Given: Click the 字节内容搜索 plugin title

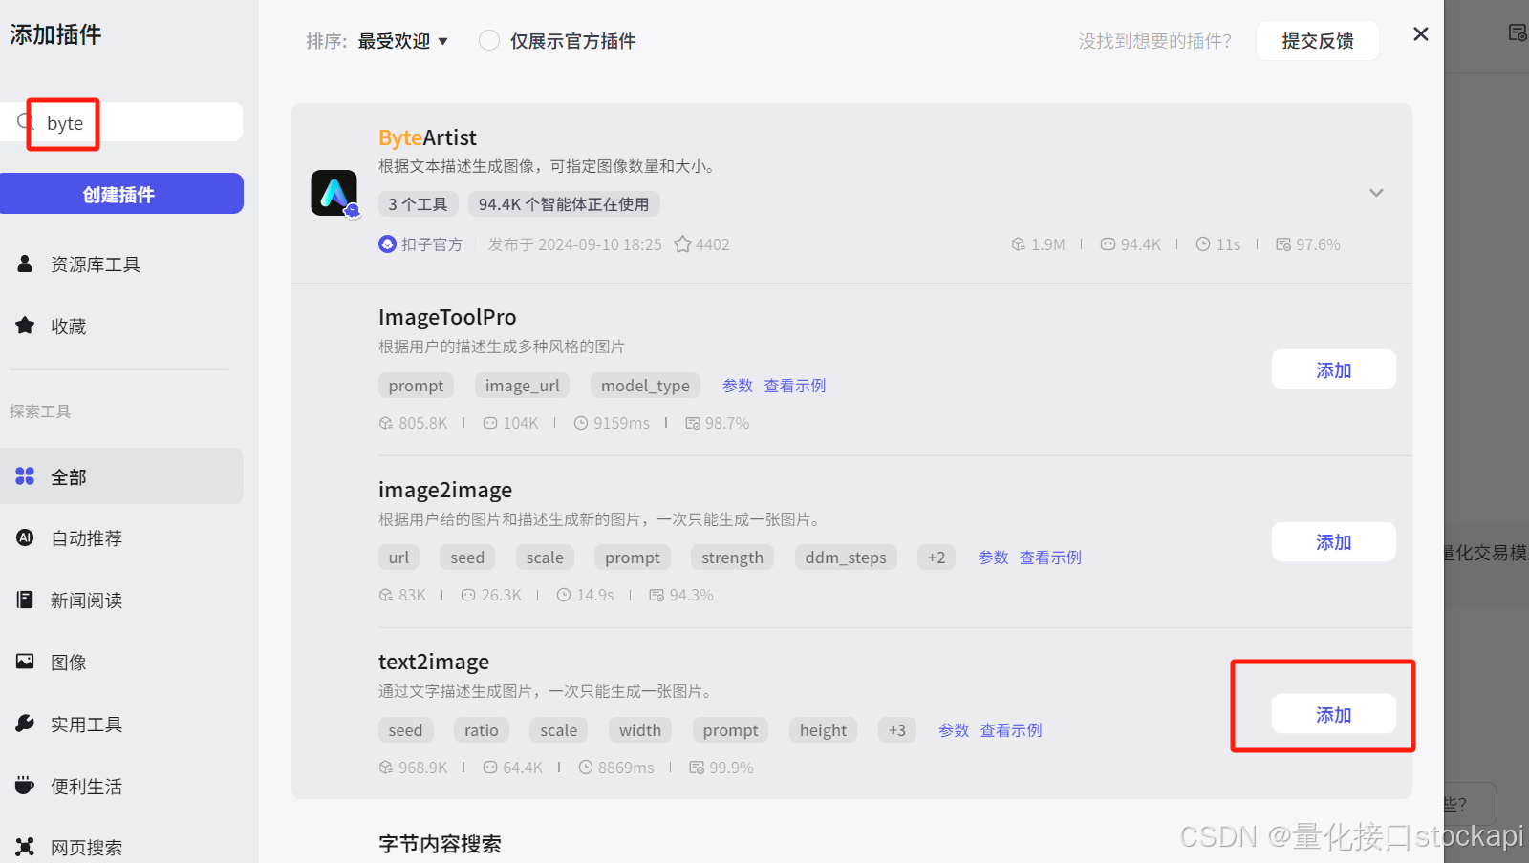Looking at the screenshot, I should point(440,844).
